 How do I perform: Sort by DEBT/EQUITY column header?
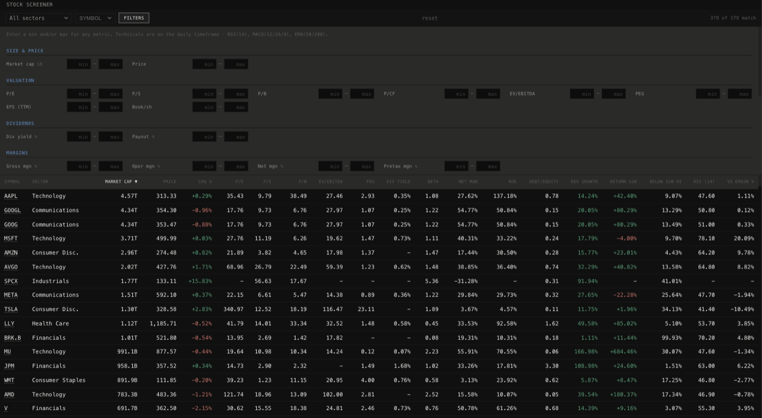point(544,182)
